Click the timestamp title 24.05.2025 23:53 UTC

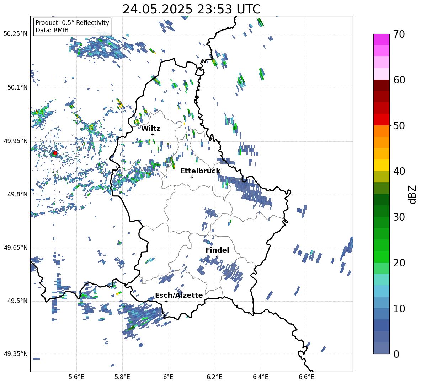191,9
